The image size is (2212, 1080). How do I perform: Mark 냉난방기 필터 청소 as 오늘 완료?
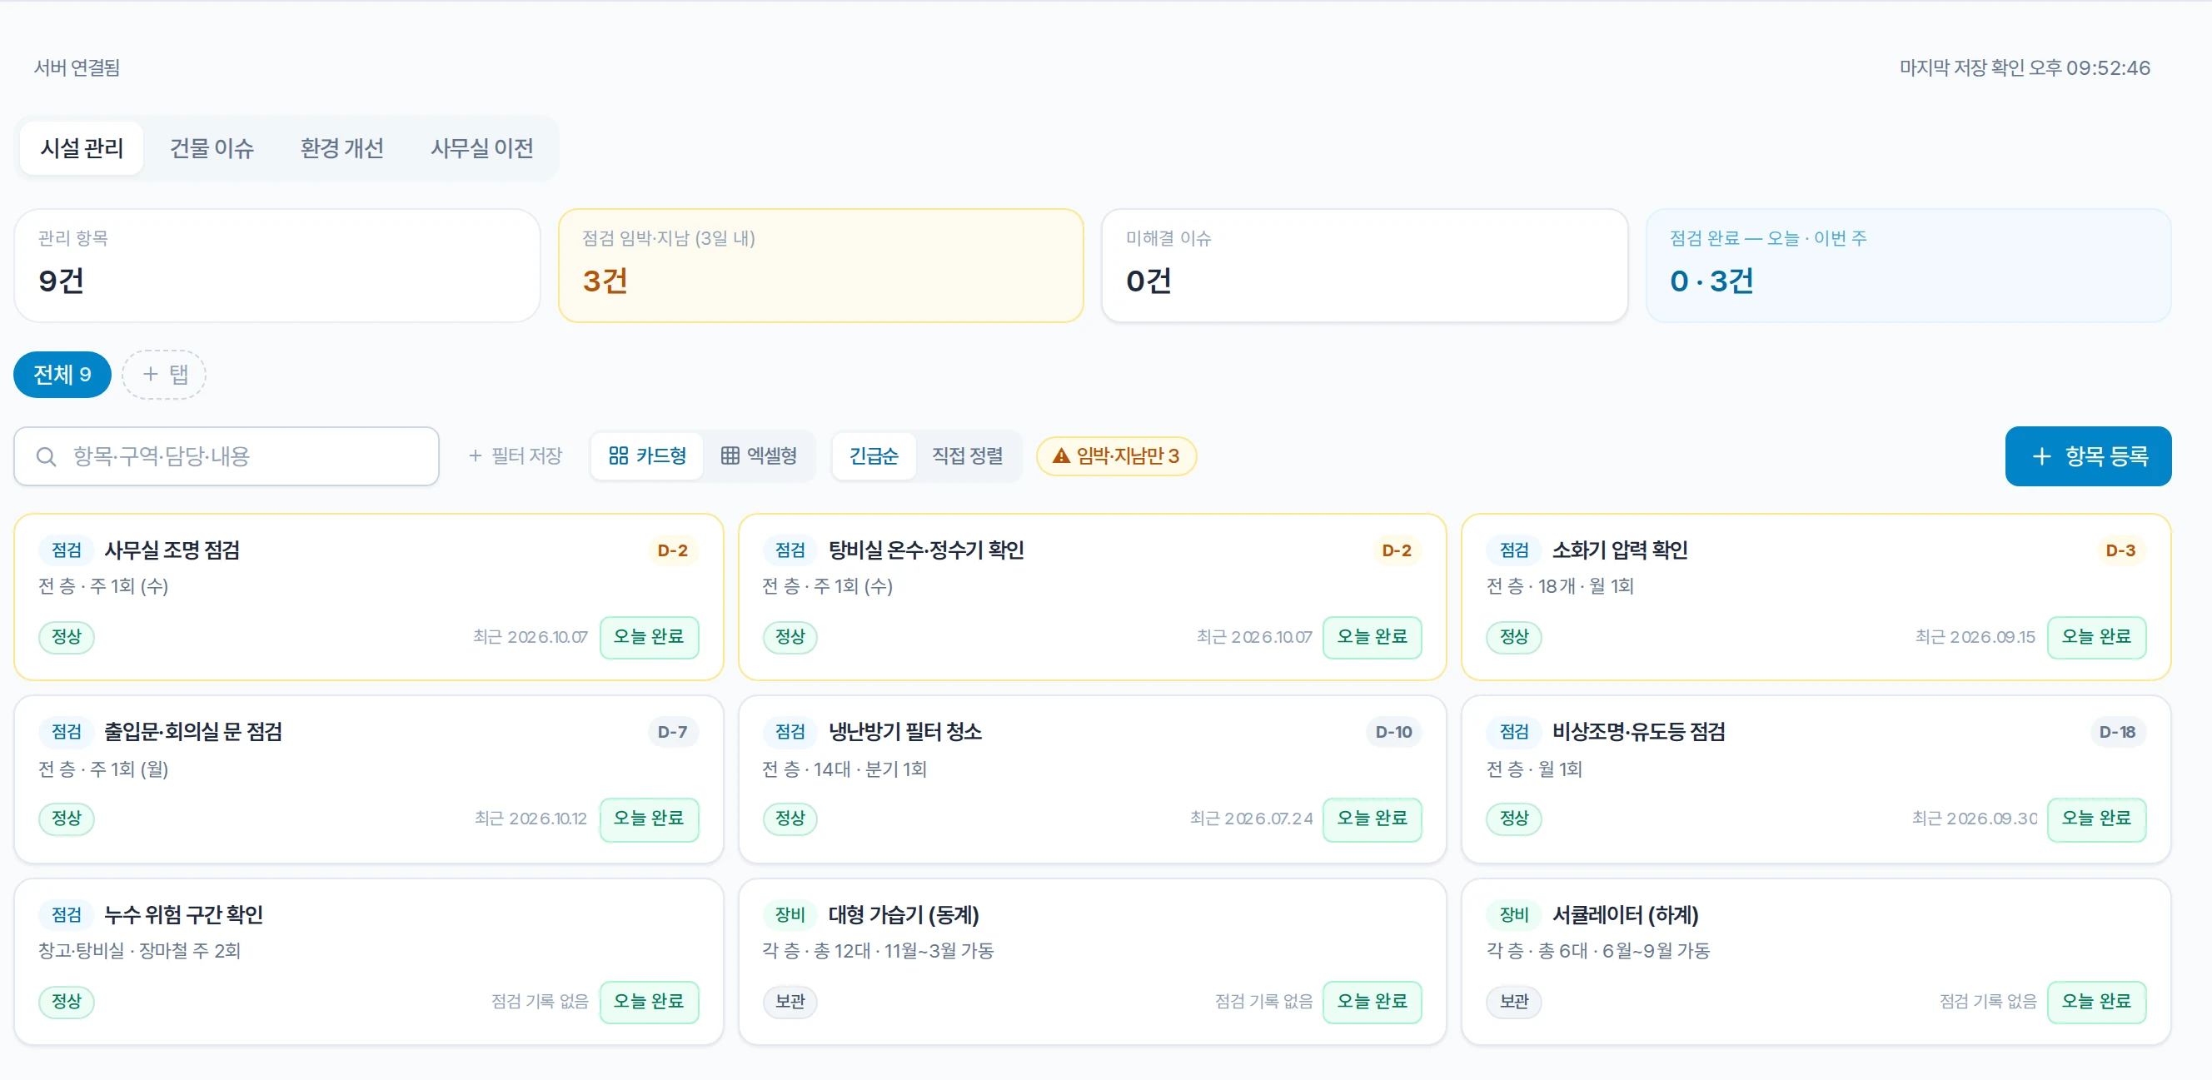(x=1372, y=819)
